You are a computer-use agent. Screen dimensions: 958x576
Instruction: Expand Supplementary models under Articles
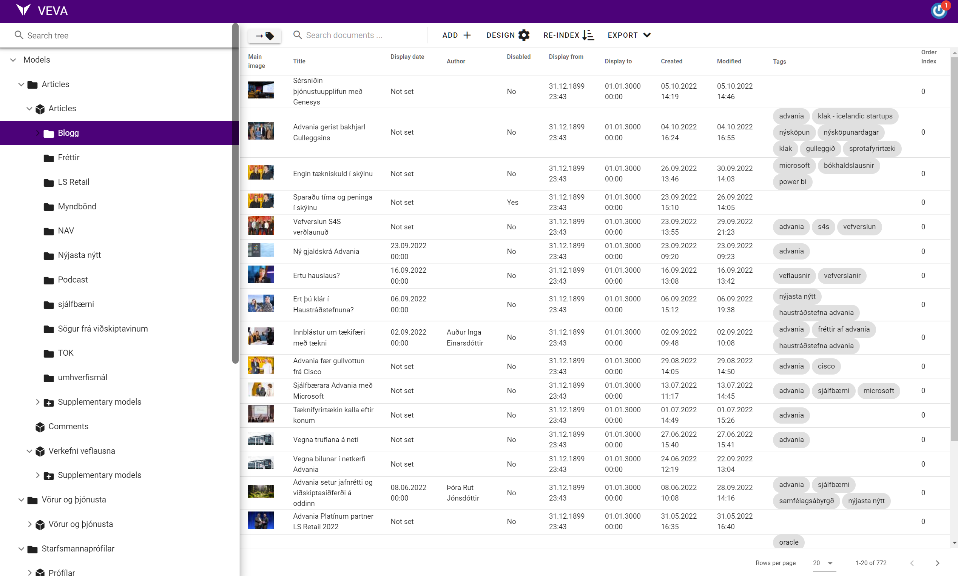tap(38, 402)
